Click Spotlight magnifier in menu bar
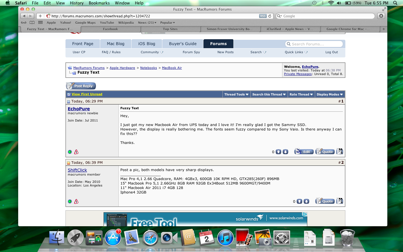This screenshot has height=252, width=403. (395, 3)
